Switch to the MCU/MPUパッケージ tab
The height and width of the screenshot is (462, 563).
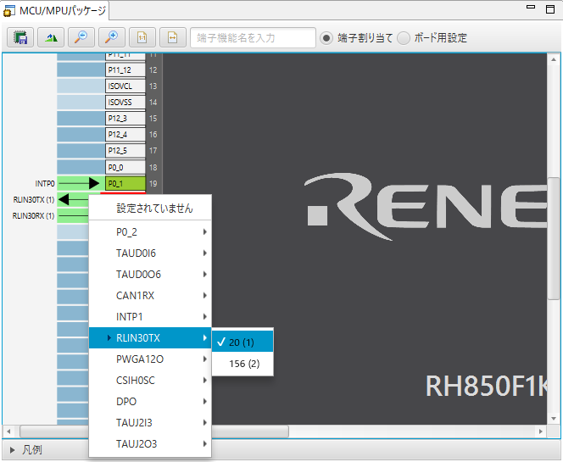(55, 10)
